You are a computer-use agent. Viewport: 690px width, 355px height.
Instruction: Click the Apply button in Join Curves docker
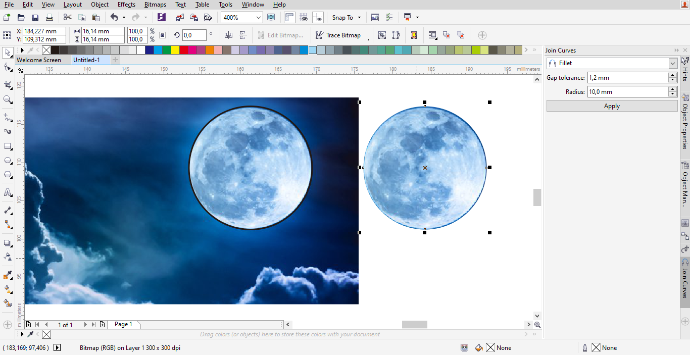pos(612,106)
